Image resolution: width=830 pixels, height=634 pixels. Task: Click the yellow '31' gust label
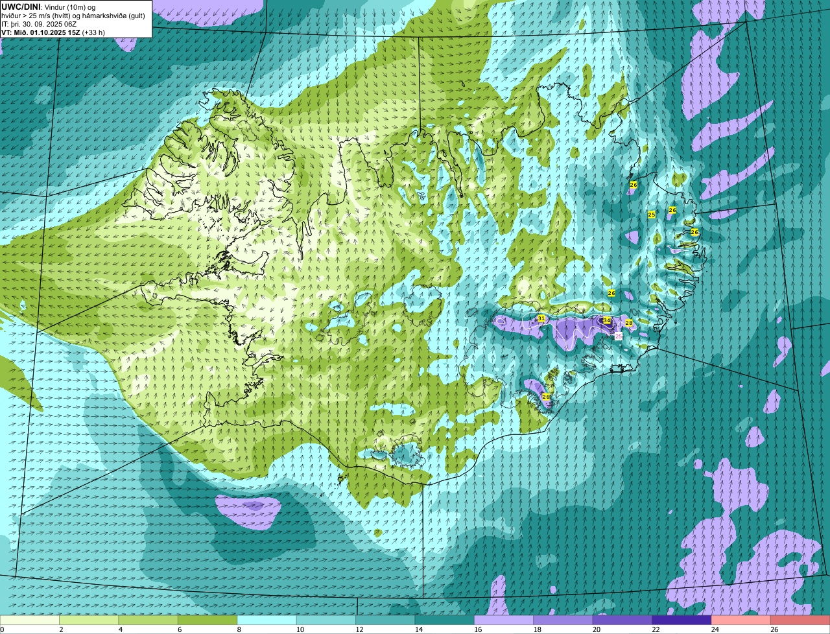[x=541, y=318]
